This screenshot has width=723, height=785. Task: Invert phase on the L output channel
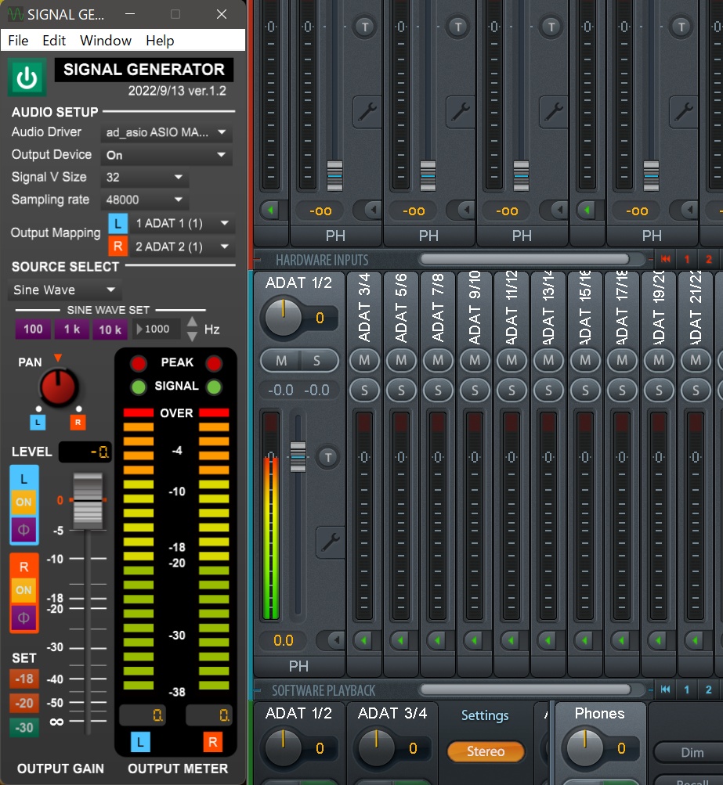[23, 530]
